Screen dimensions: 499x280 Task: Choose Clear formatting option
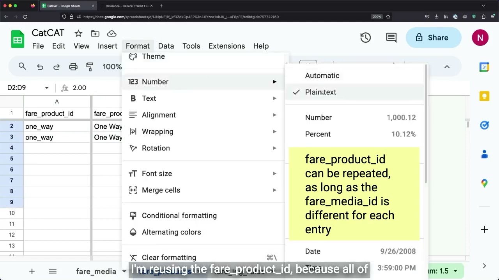click(203, 257)
